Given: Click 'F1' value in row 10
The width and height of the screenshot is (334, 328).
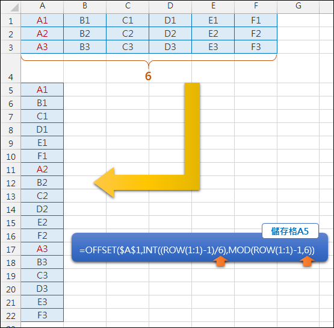Looking at the screenshot, I should tap(42, 156).
